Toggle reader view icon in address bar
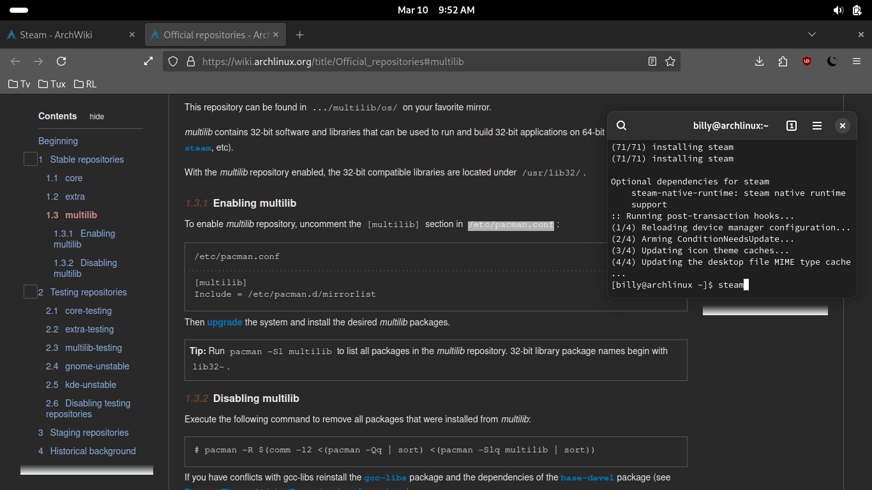 (x=652, y=61)
